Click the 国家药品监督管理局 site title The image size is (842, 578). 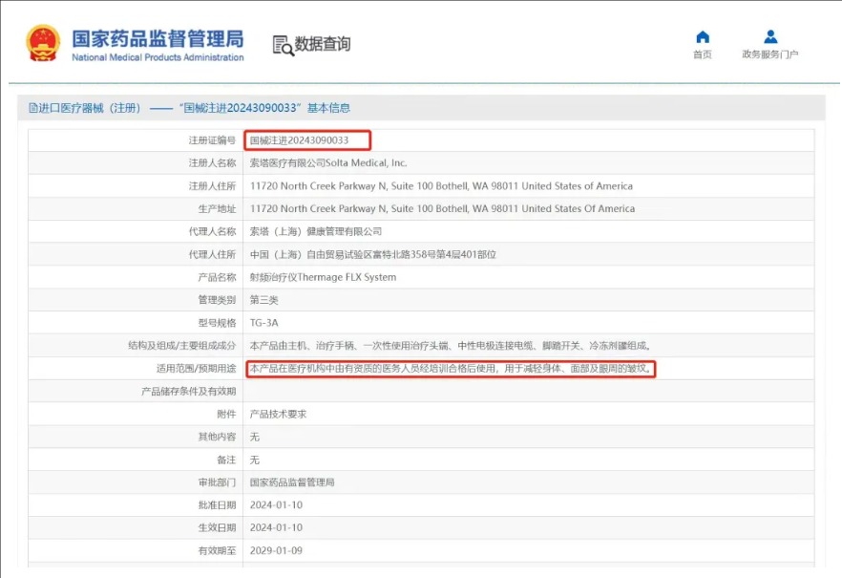(x=158, y=39)
